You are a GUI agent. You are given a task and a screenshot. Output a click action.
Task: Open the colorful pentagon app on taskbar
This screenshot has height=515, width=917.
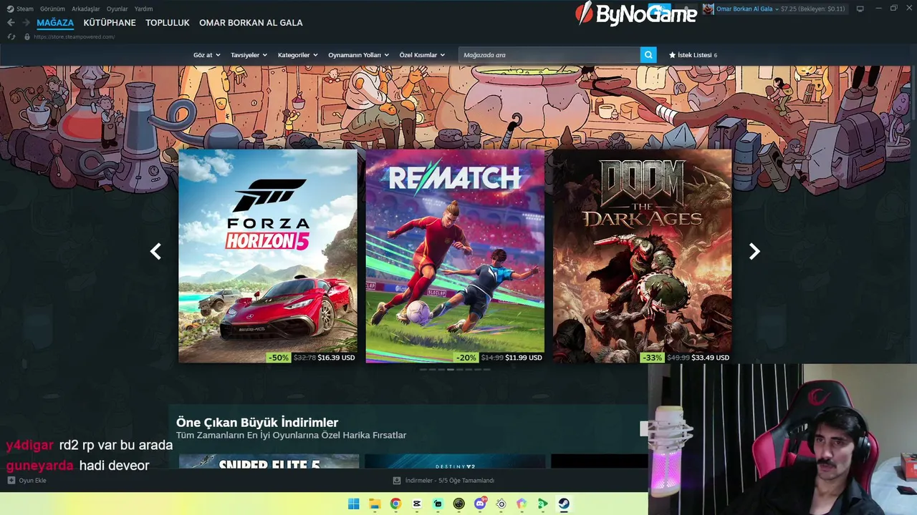tap(522, 504)
